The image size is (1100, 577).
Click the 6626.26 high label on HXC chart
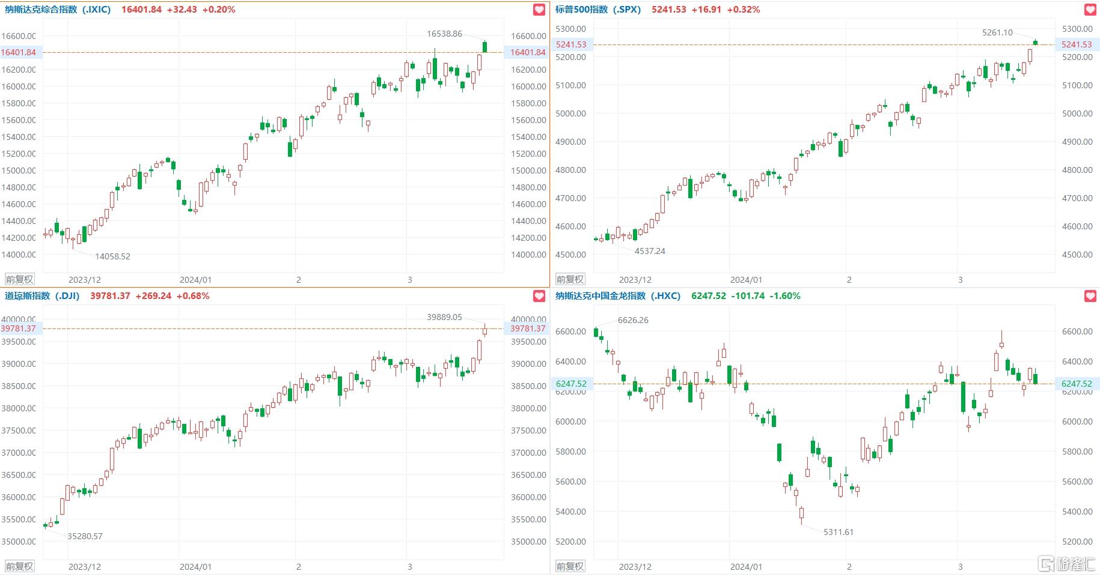(x=633, y=320)
